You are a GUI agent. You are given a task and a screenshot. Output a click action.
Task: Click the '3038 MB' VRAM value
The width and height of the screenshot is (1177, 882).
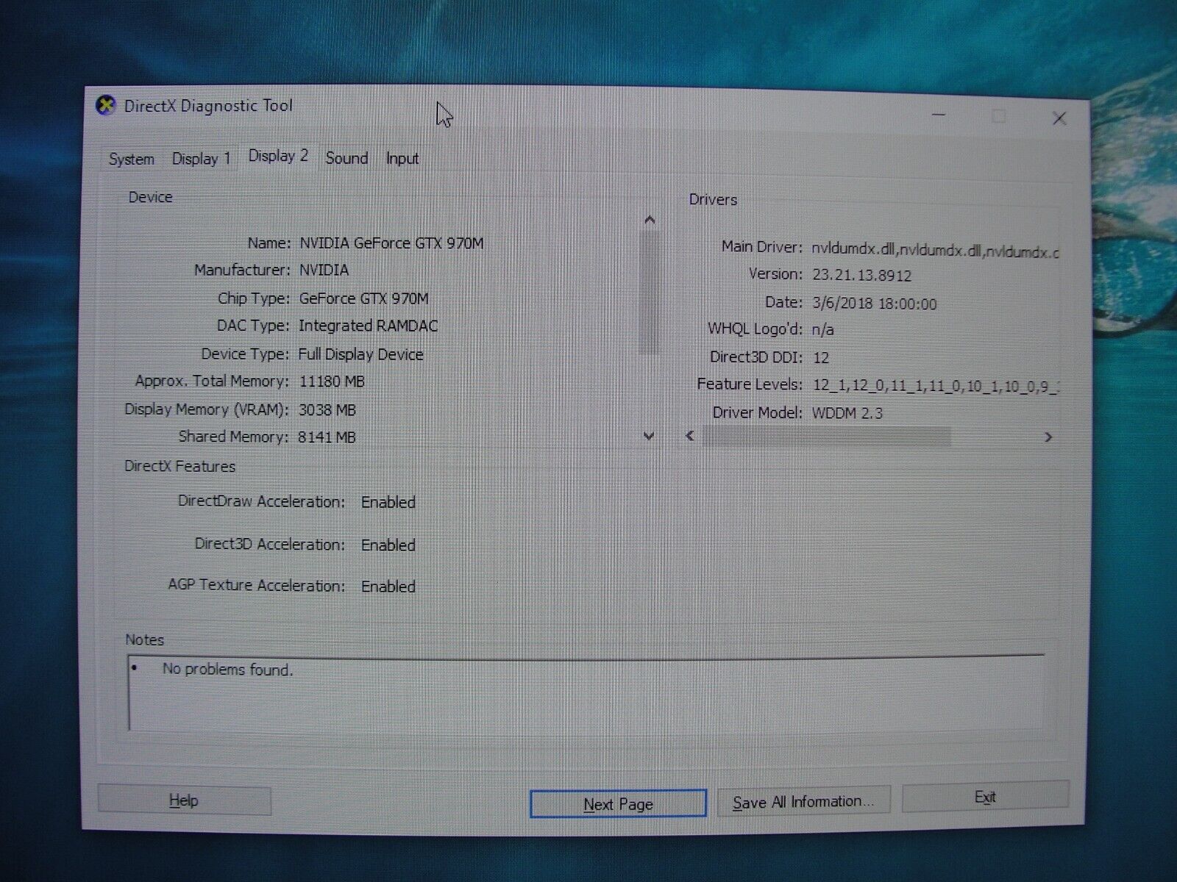[x=327, y=410]
